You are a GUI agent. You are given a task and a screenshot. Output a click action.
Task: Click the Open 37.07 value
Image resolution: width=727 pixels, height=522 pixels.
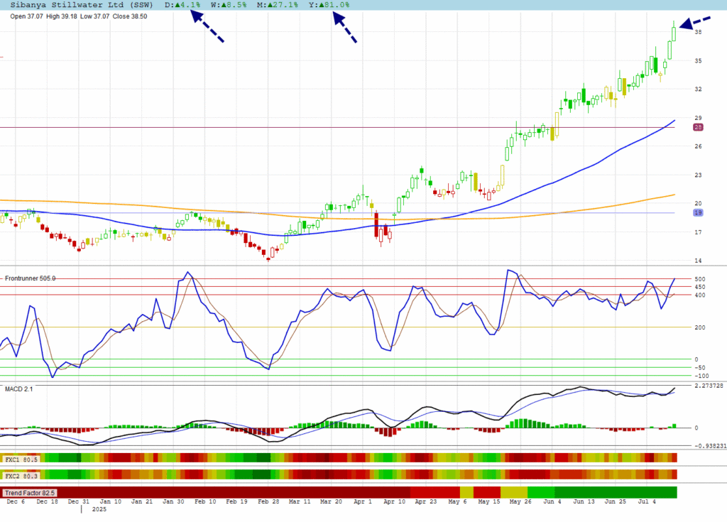pos(26,16)
